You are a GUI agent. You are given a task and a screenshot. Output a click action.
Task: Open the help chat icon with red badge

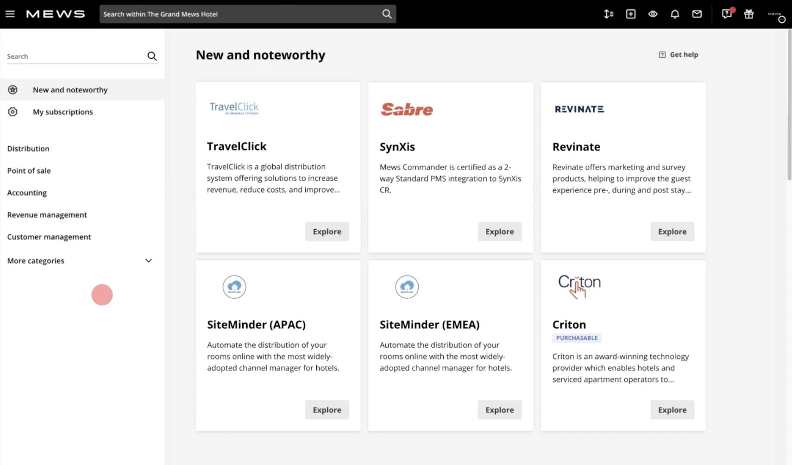point(727,14)
